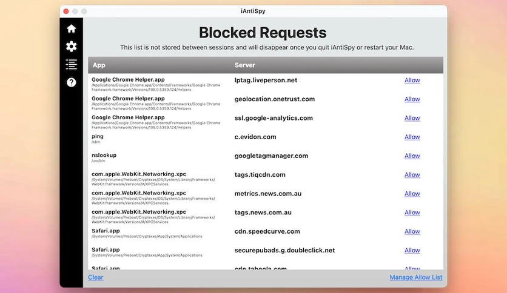Screen dimensions: 507x293
Task: Select the geolocation.onetrust.com server text
Action: 275,99
